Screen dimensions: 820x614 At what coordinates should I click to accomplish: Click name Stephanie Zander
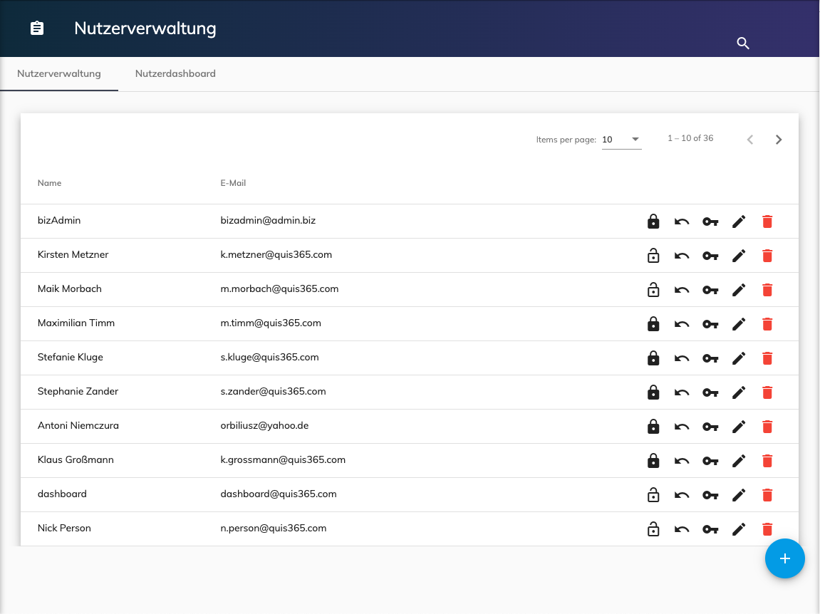click(x=78, y=391)
